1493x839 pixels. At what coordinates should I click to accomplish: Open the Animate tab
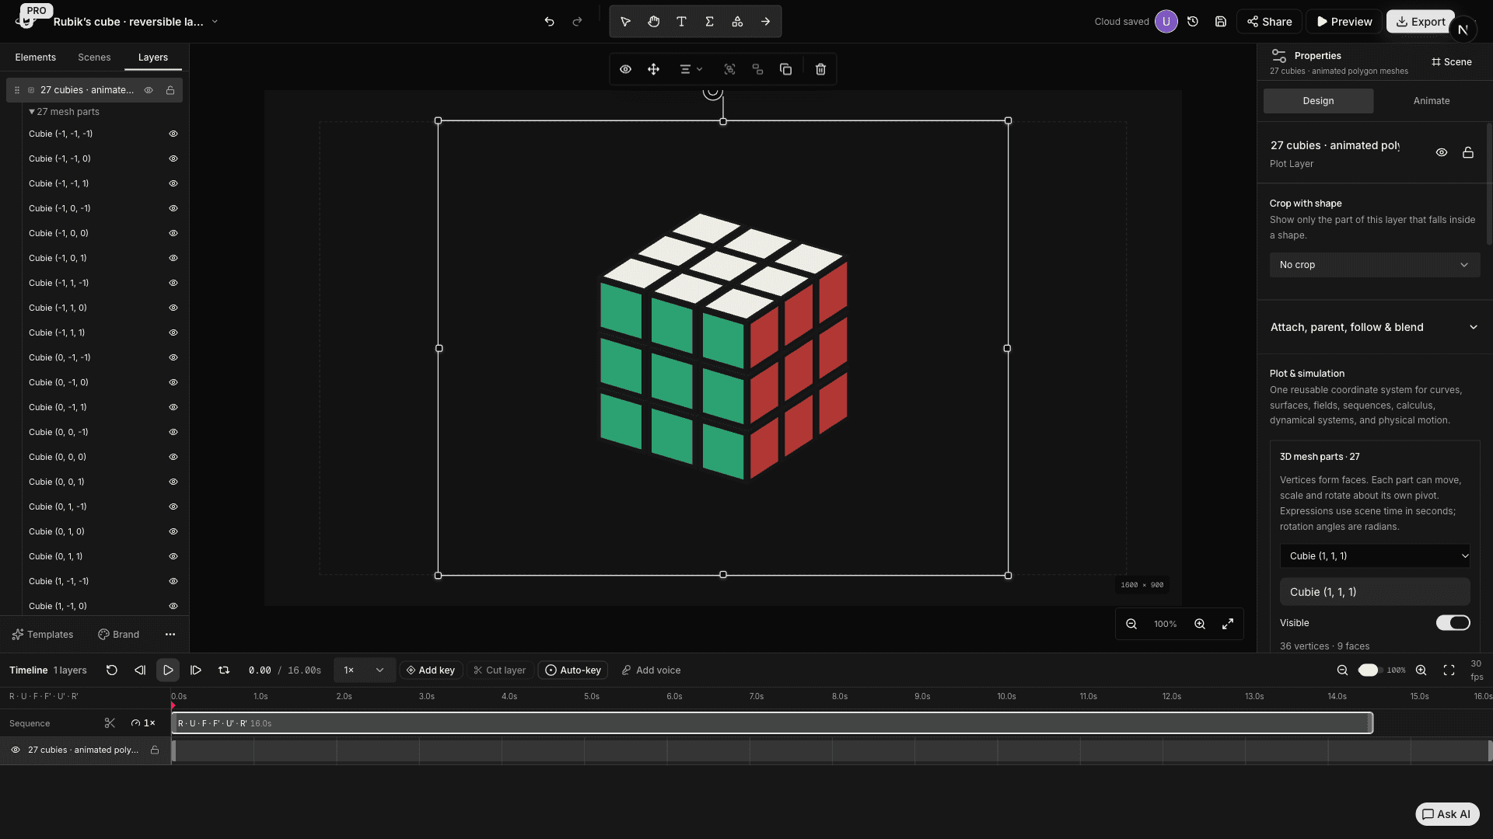(x=1431, y=101)
